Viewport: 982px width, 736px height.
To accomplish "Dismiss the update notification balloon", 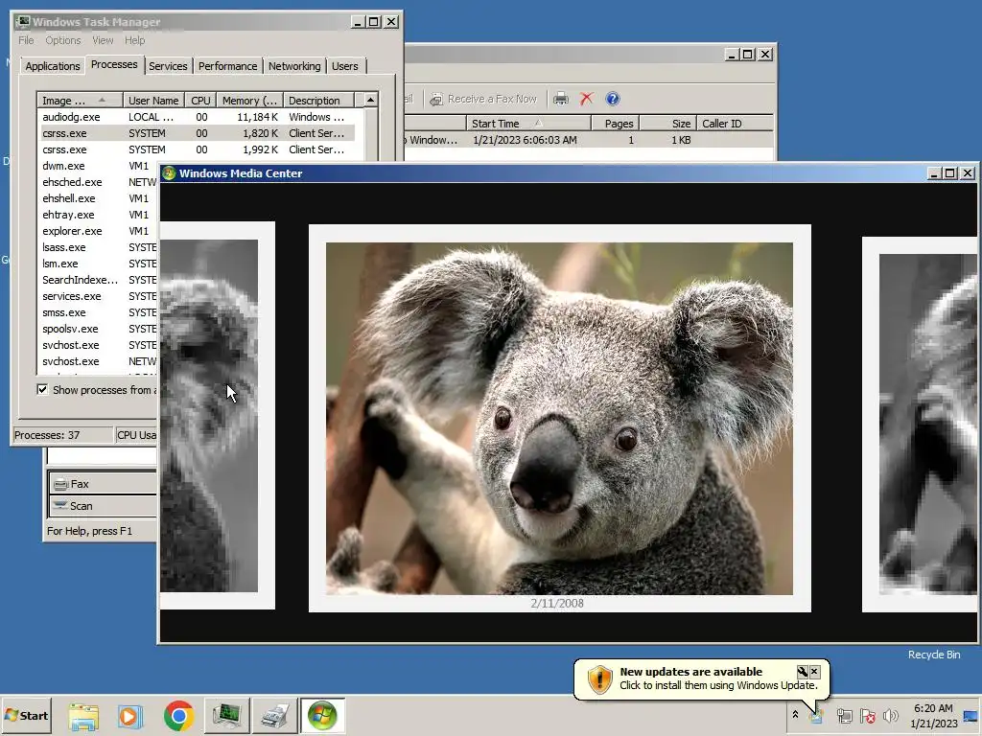I will pos(815,672).
